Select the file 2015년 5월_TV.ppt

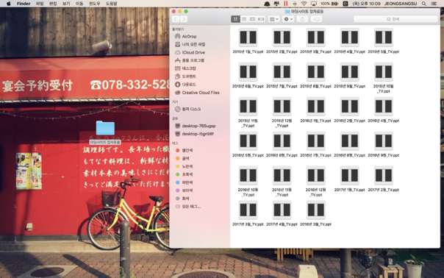point(384,41)
